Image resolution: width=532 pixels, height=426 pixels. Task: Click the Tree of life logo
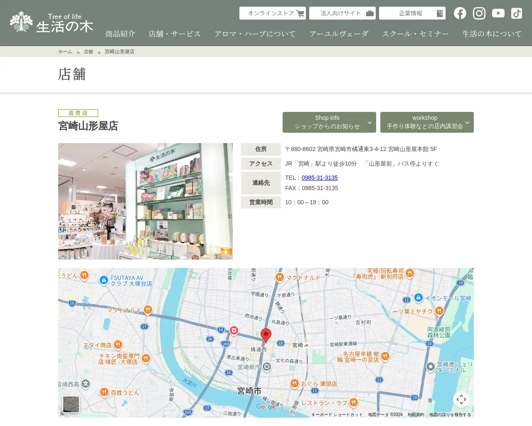52,22
